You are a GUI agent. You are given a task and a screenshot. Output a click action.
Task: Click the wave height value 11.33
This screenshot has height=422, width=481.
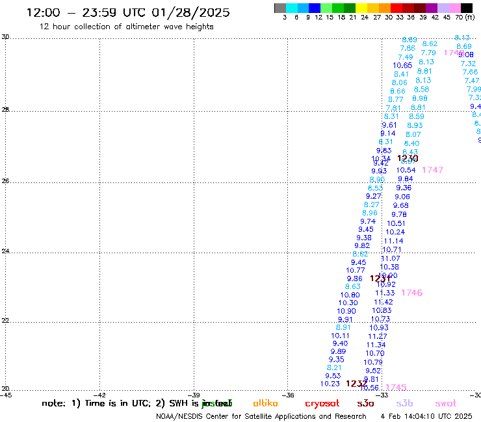click(x=385, y=293)
